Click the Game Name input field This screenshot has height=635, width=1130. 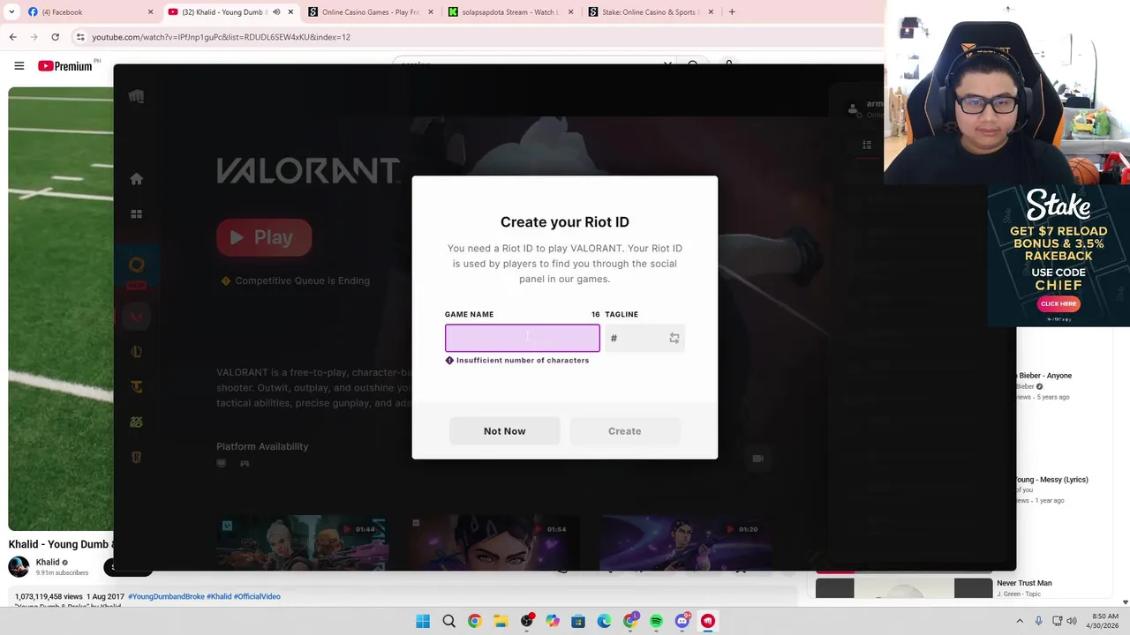[522, 338]
